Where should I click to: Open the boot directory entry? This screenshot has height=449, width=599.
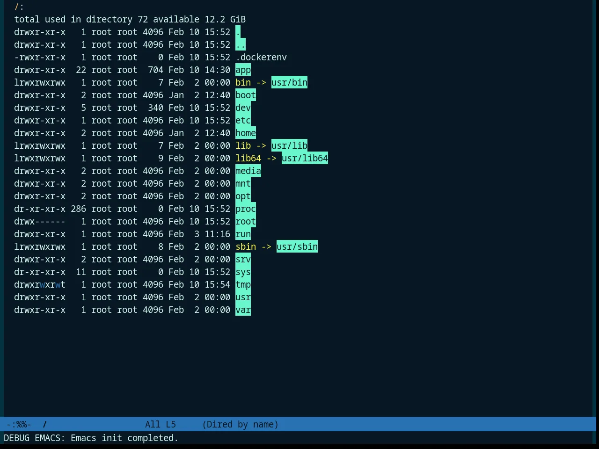coord(246,95)
